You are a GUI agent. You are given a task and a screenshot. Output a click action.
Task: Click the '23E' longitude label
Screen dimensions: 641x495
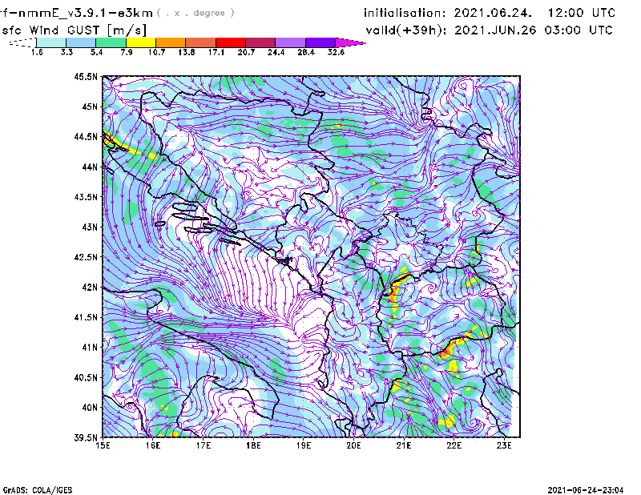click(x=504, y=445)
